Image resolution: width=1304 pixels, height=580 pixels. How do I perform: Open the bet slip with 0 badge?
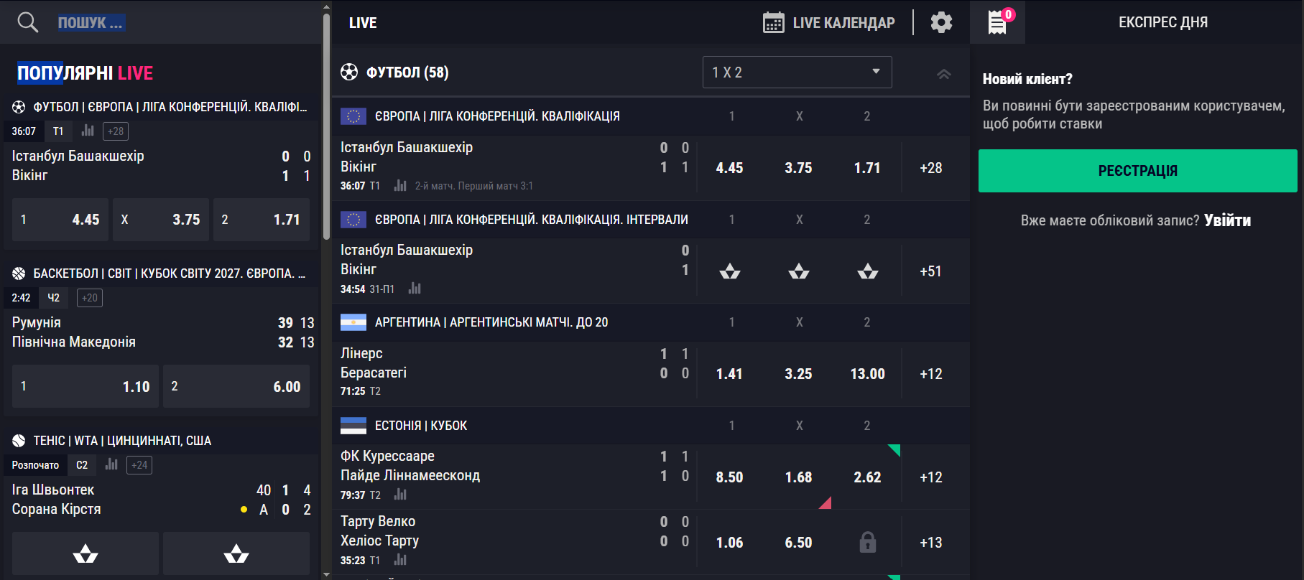click(997, 22)
